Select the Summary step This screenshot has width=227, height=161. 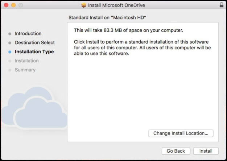pos(25,70)
